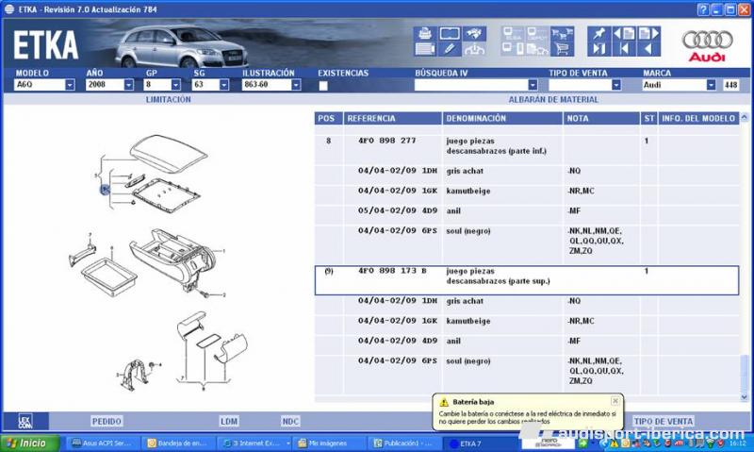This screenshot has width=754, height=452.
Task: Click the greyed monitor icon, top-left of disabled group
Action: [x=513, y=33]
